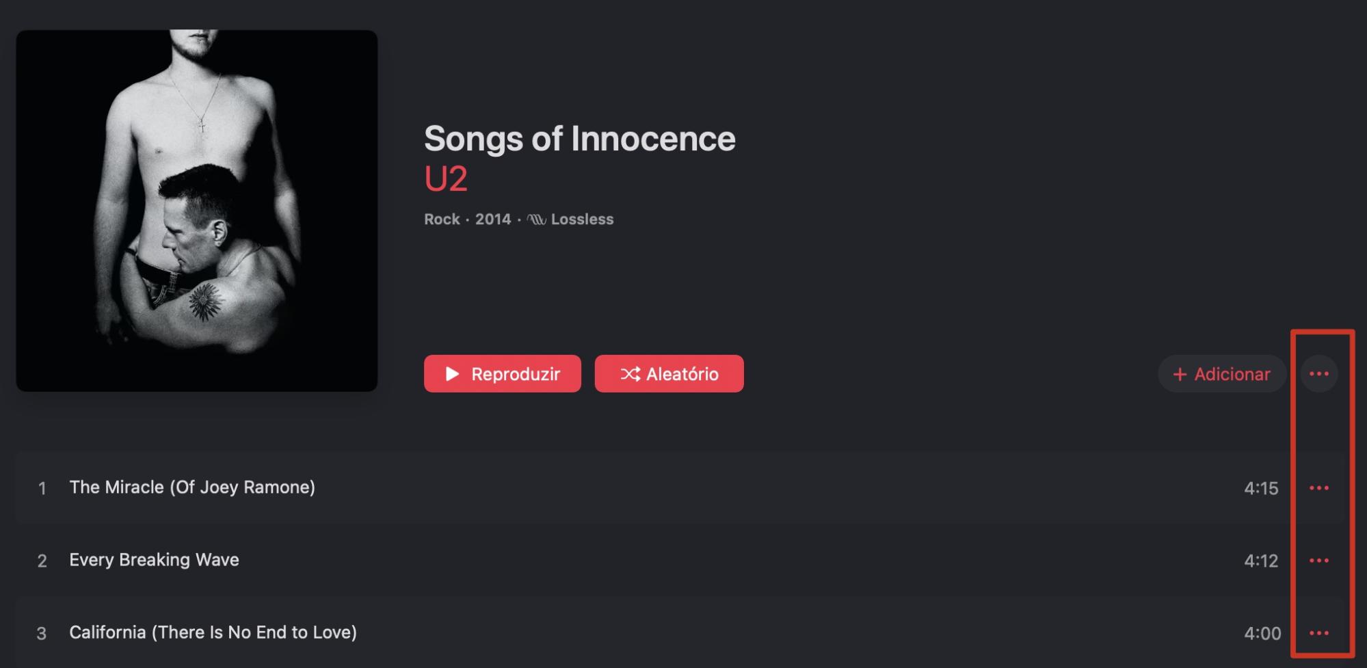Click the ellipsis icon for California track
This screenshot has height=668, width=1367.
click(x=1319, y=632)
